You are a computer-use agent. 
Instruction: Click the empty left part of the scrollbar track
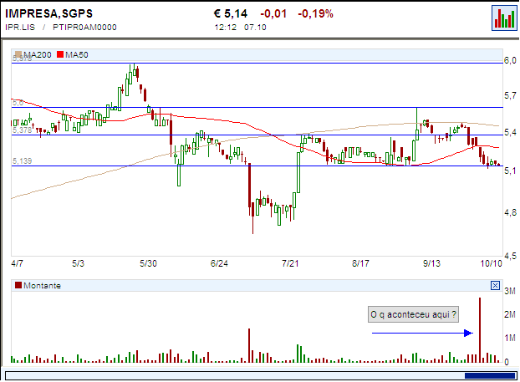[x=235, y=375]
